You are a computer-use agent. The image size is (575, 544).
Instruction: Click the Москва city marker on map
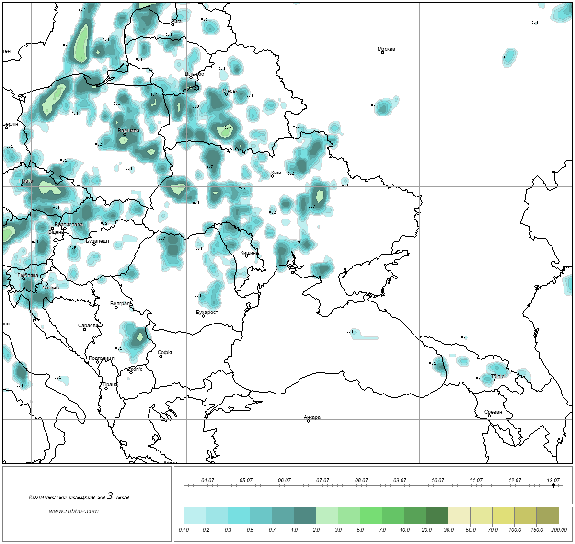(x=382, y=53)
